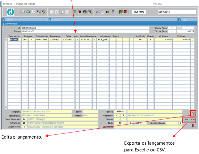Click the Nro Conciliacao field
The width and height of the screenshot is (199, 154).
172,123
